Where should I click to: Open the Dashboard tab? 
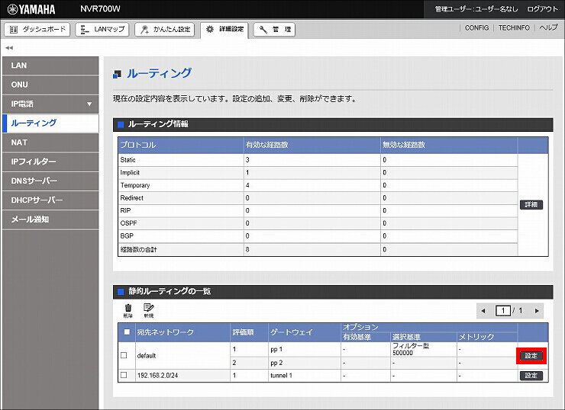click(x=37, y=30)
